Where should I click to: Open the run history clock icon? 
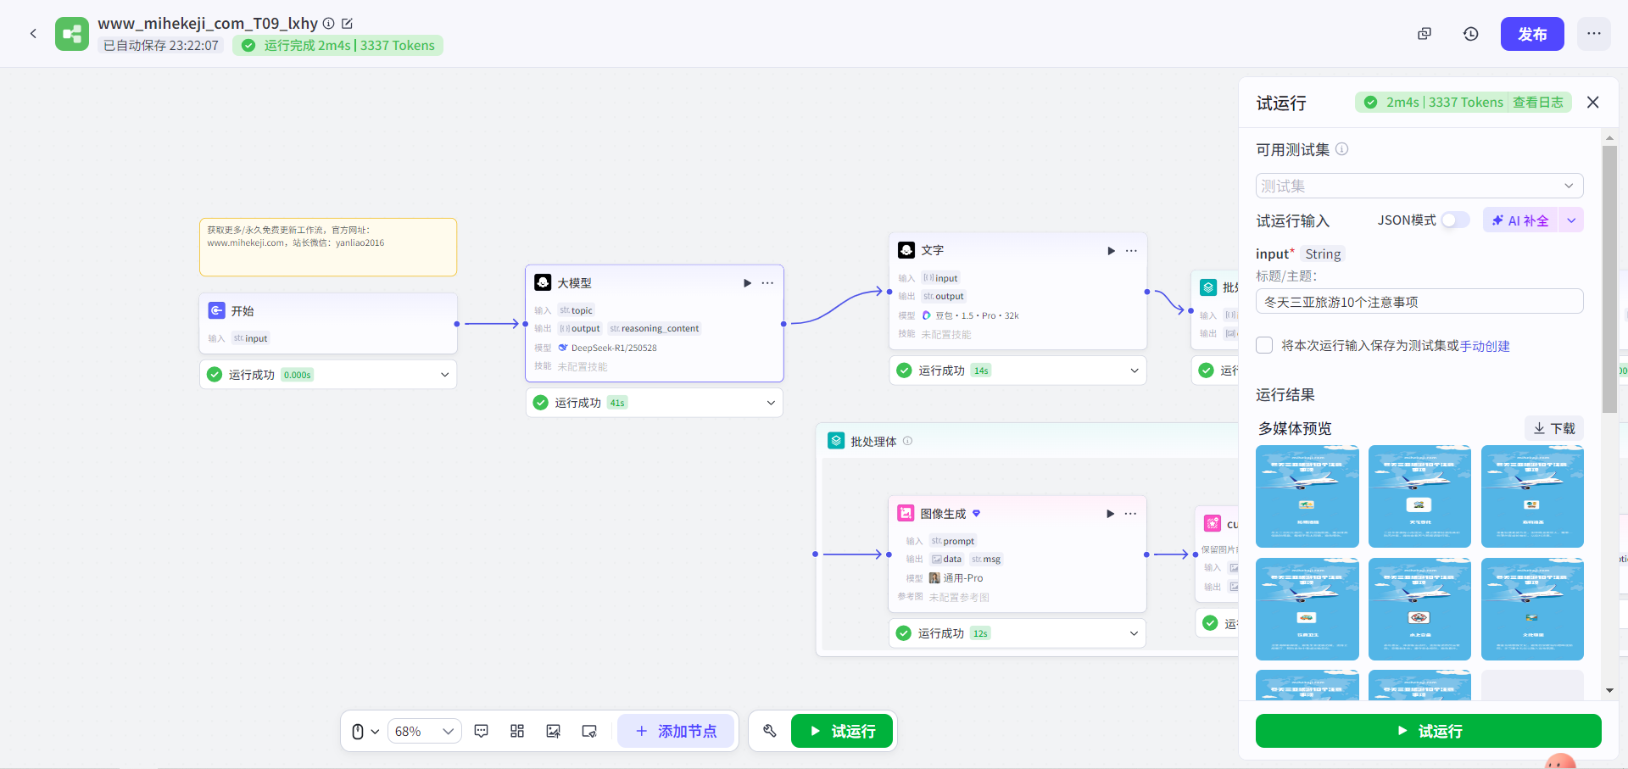pos(1470,34)
